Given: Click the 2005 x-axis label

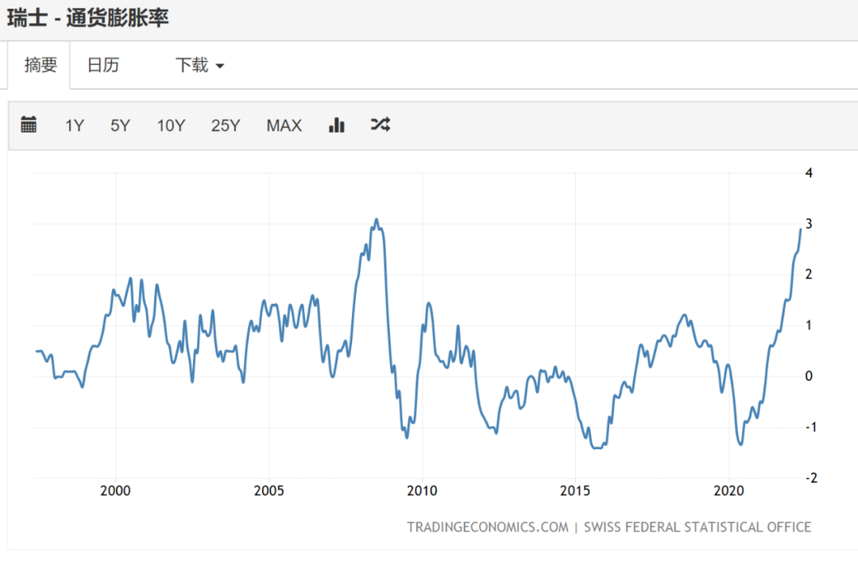Looking at the screenshot, I should [x=269, y=490].
